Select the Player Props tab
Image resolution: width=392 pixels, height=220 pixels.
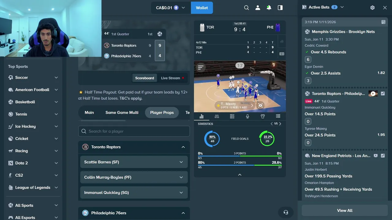click(x=162, y=112)
